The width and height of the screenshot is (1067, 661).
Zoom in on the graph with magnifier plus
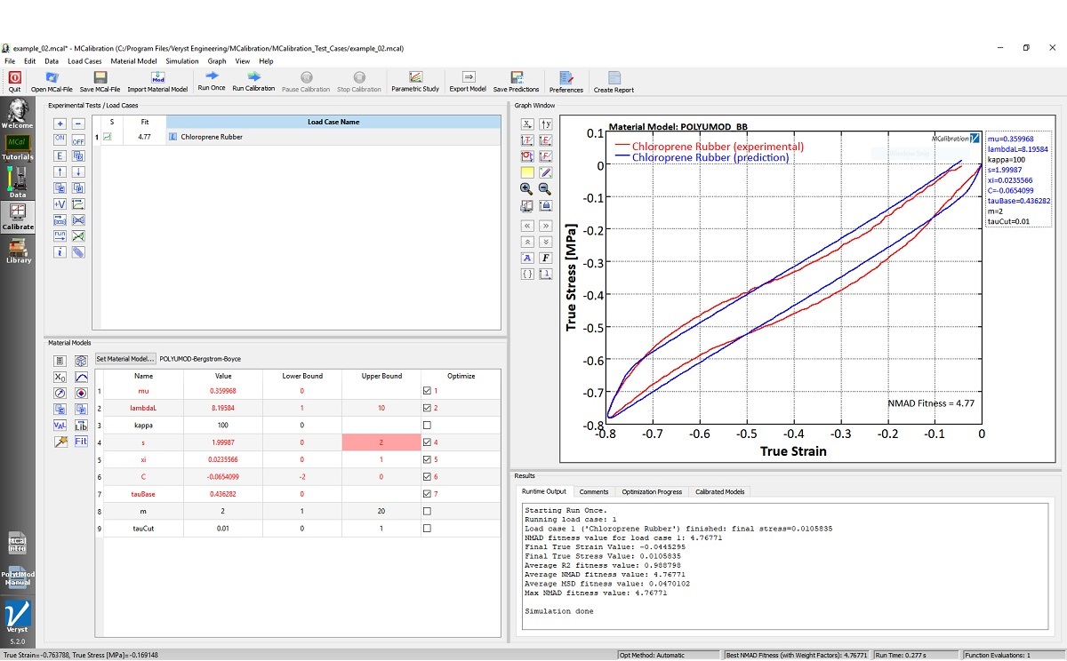pyautogui.click(x=526, y=188)
